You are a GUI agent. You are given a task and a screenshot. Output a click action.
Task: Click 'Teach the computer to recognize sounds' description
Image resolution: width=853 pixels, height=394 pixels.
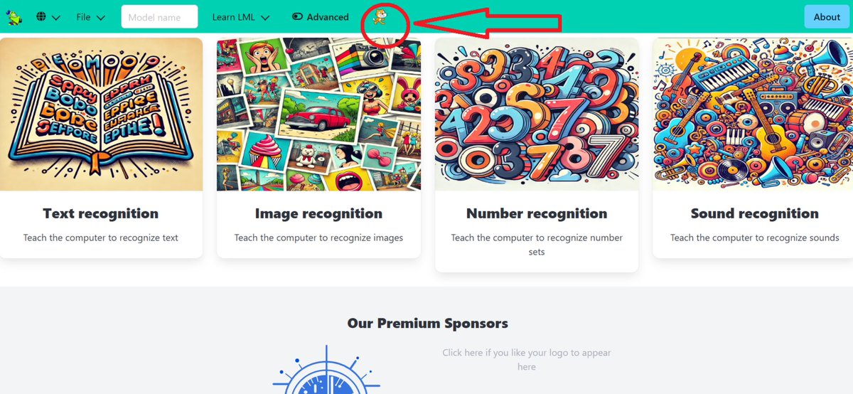[755, 238]
